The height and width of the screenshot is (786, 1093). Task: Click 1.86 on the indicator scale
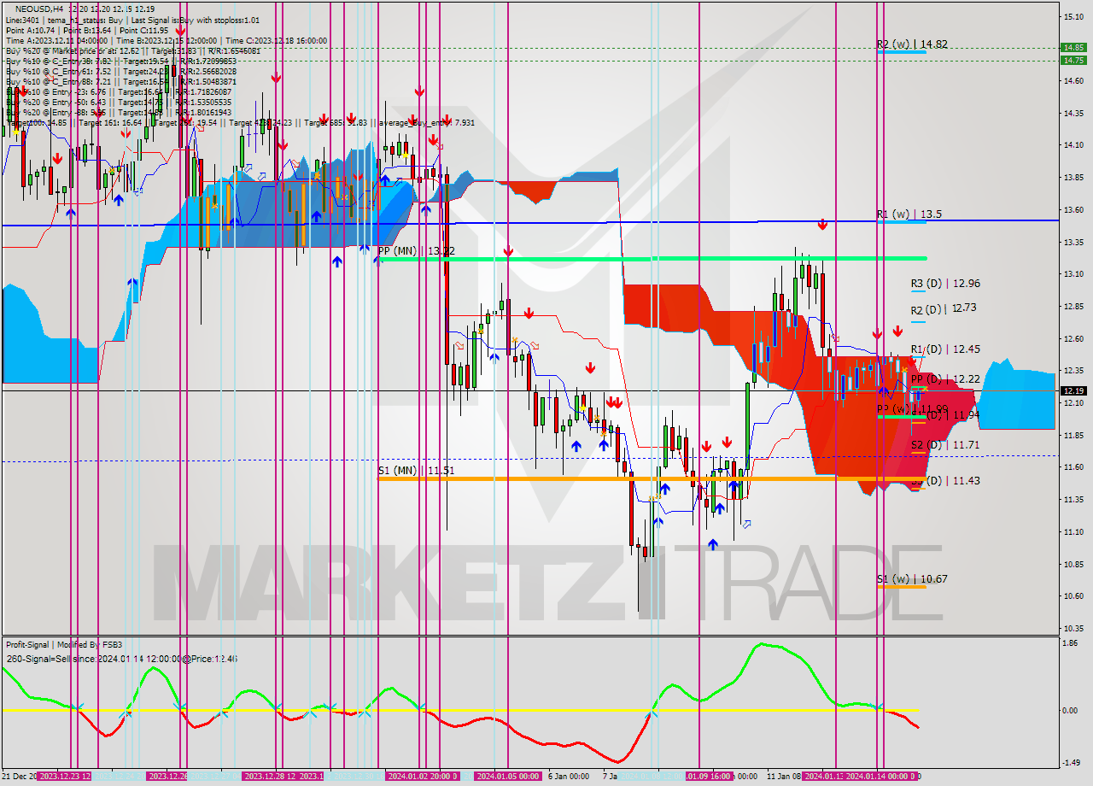[x=1069, y=643]
